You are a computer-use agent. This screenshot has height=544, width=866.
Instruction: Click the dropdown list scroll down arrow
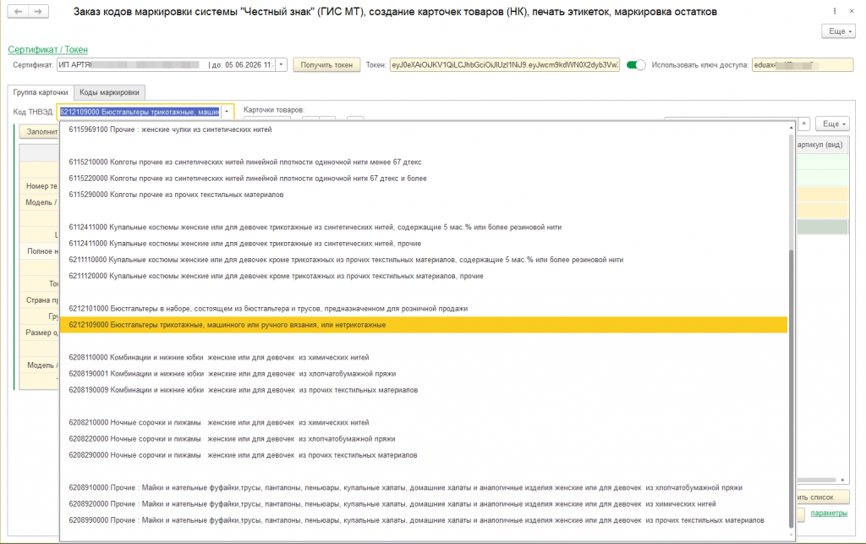click(791, 535)
